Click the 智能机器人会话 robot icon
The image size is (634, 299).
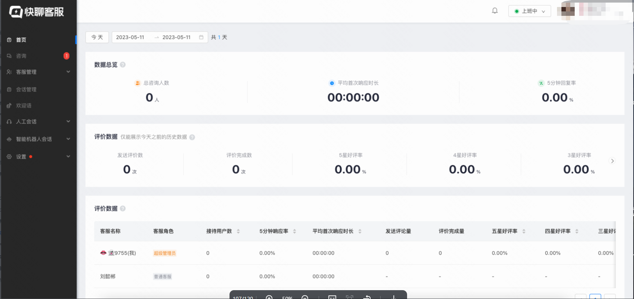click(9, 139)
